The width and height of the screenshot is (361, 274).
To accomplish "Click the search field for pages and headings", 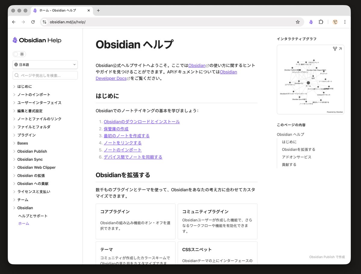I will [45, 75].
